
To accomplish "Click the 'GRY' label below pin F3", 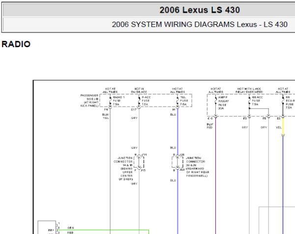I will click(244, 127).
